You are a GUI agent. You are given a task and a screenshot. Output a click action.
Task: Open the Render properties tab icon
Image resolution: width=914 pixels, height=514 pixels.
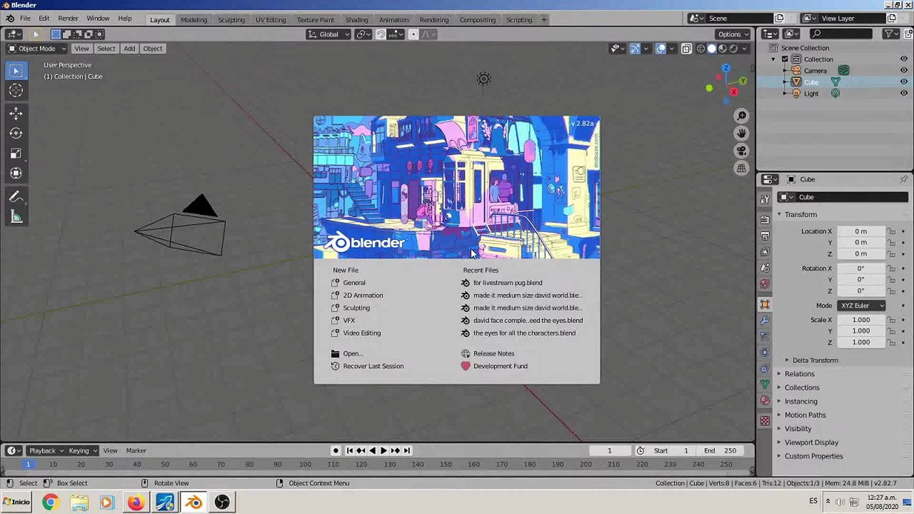click(765, 220)
